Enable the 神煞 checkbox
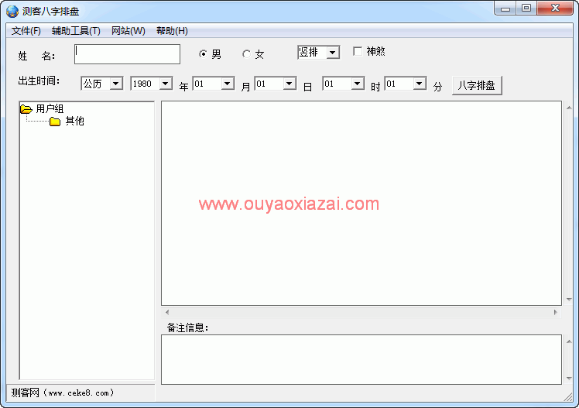 [358, 51]
